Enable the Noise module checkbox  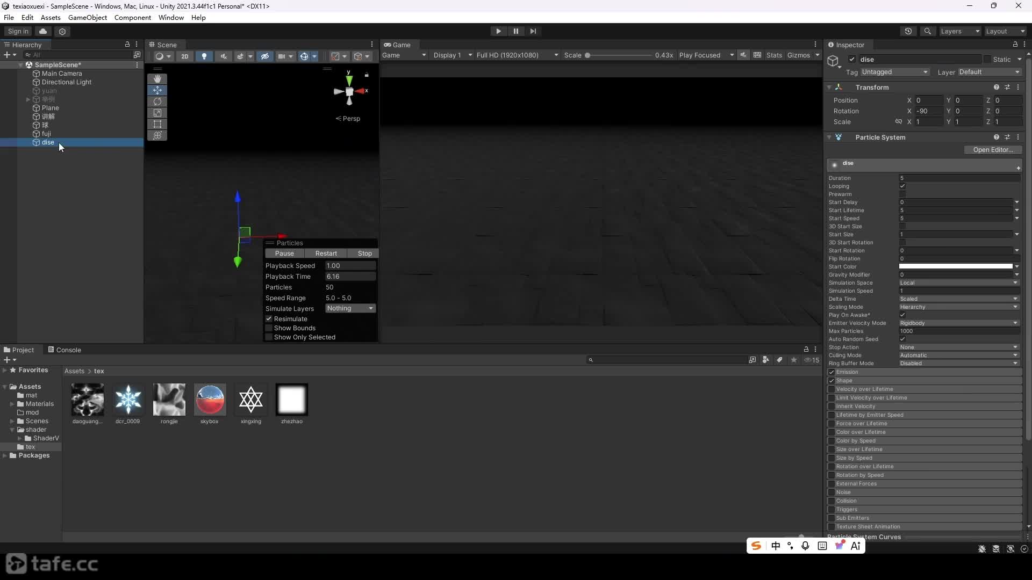(832, 492)
